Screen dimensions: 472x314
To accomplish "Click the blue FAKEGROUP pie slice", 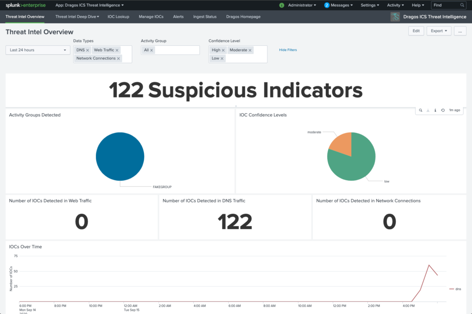I will (120, 157).
